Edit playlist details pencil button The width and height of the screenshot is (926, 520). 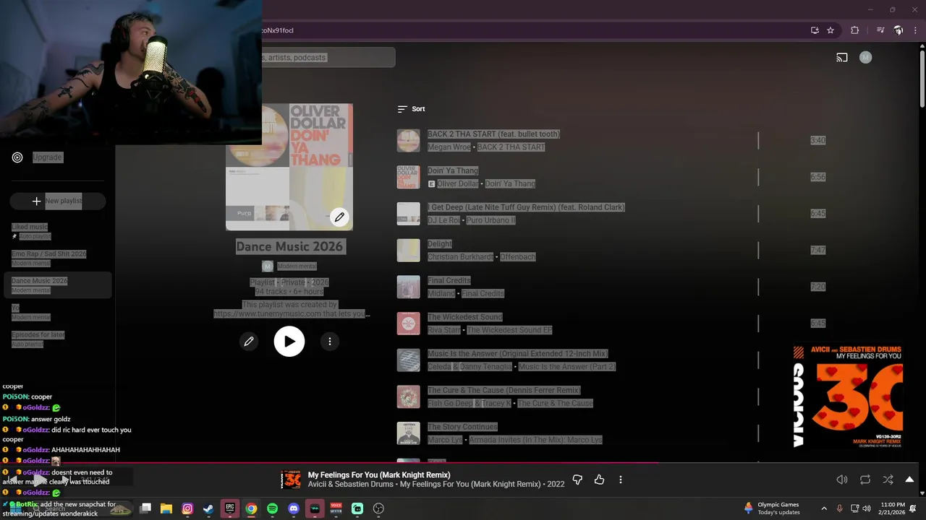pyautogui.click(x=249, y=342)
